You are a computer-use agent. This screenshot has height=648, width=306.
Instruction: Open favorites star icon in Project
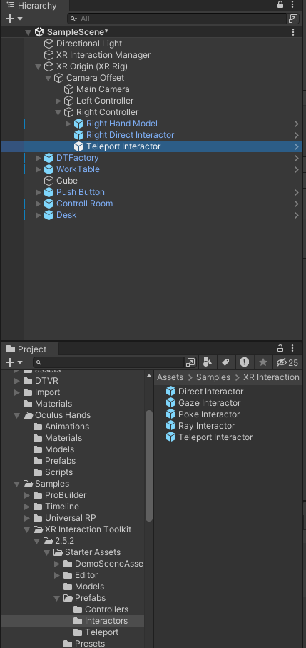pos(263,362)
